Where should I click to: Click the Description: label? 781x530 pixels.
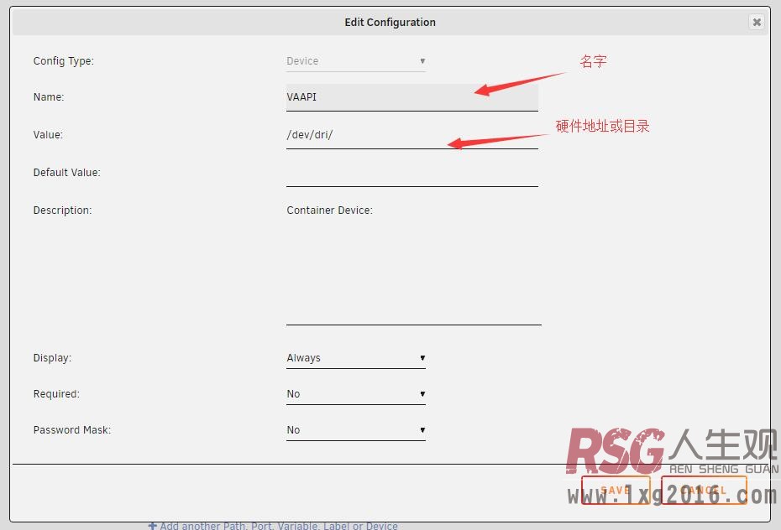point(62,210)
